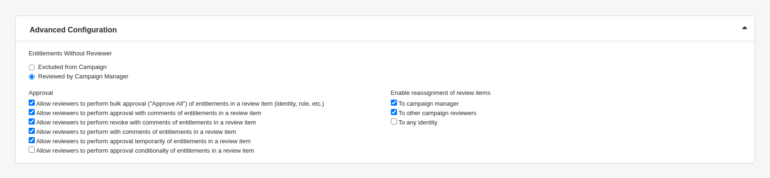The image size is (770, 178).
Task: Click the Approval section label
Action: pos(41,93)
